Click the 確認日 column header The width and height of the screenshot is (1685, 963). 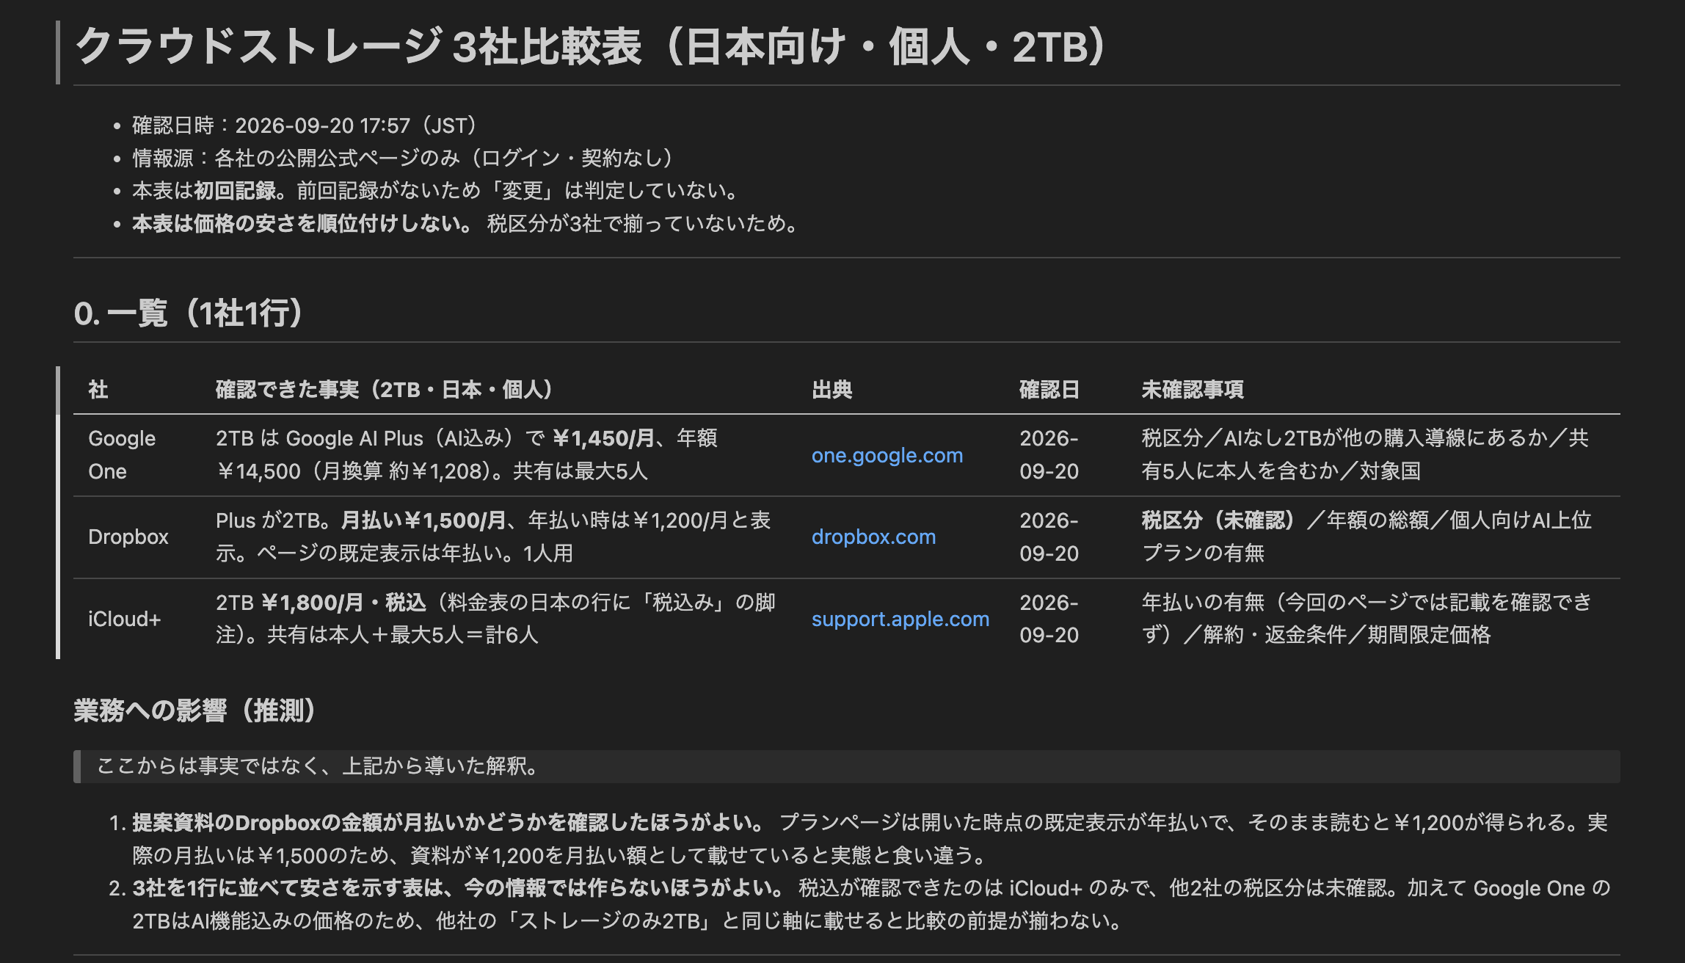pos(1049,389)
